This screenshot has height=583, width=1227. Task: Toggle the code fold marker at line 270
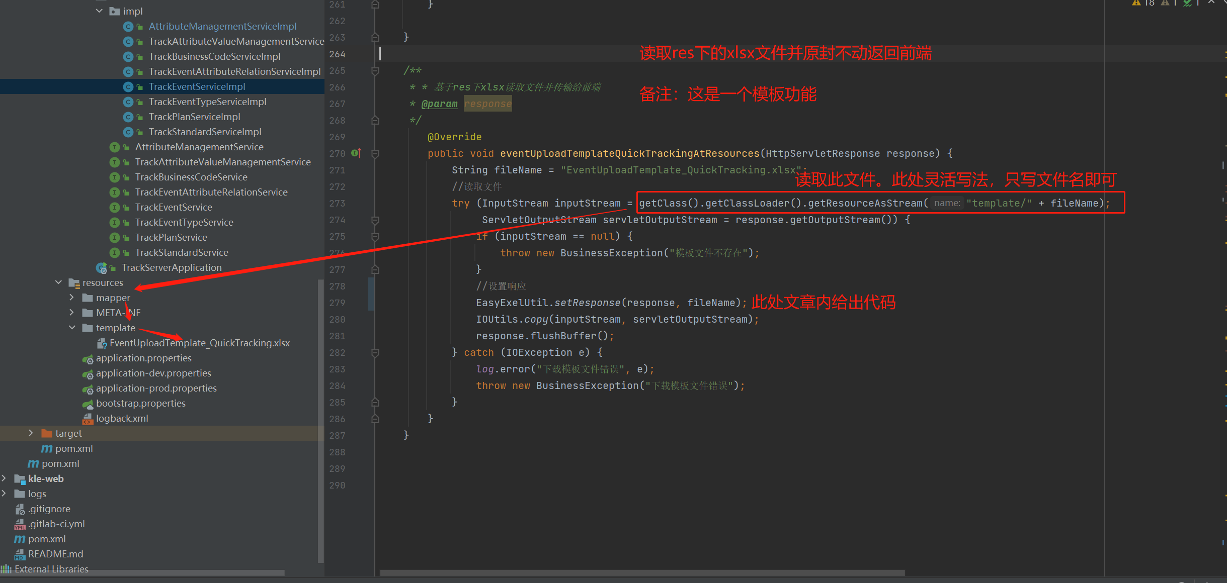(x=375, y=154)
